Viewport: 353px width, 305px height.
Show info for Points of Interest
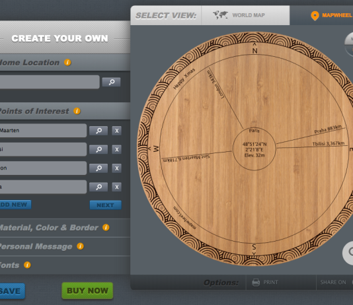[77, 111]
